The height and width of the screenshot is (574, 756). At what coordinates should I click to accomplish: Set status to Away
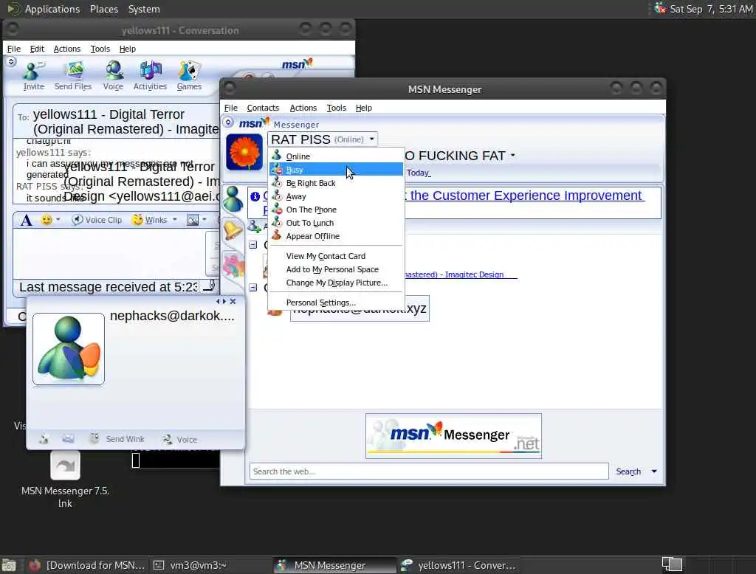336,196
